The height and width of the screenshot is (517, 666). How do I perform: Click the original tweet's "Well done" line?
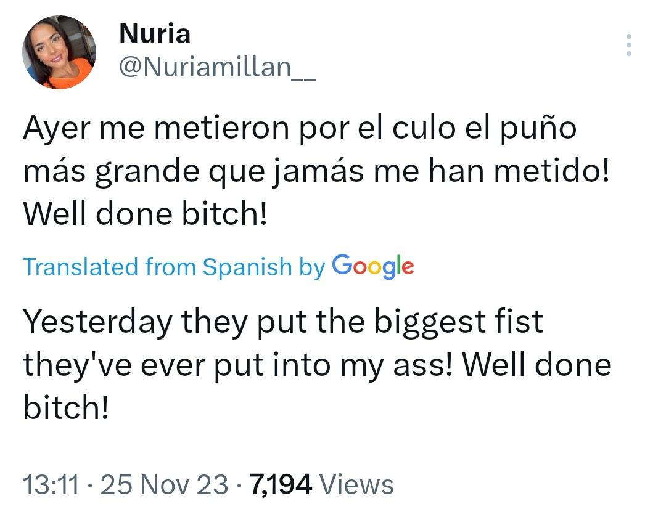145,215
